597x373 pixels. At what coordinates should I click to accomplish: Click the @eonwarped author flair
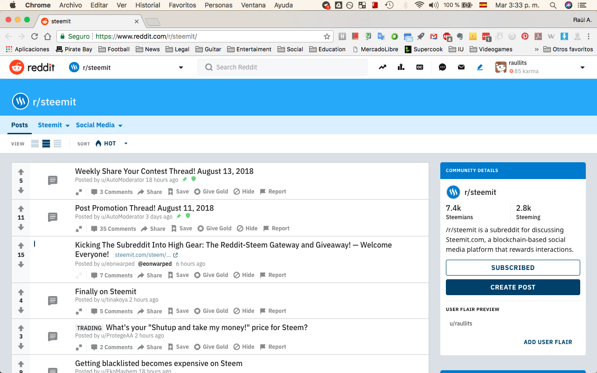pos(154,264)
